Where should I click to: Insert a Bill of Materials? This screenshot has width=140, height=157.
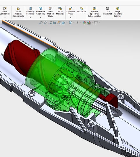[60, 11]
